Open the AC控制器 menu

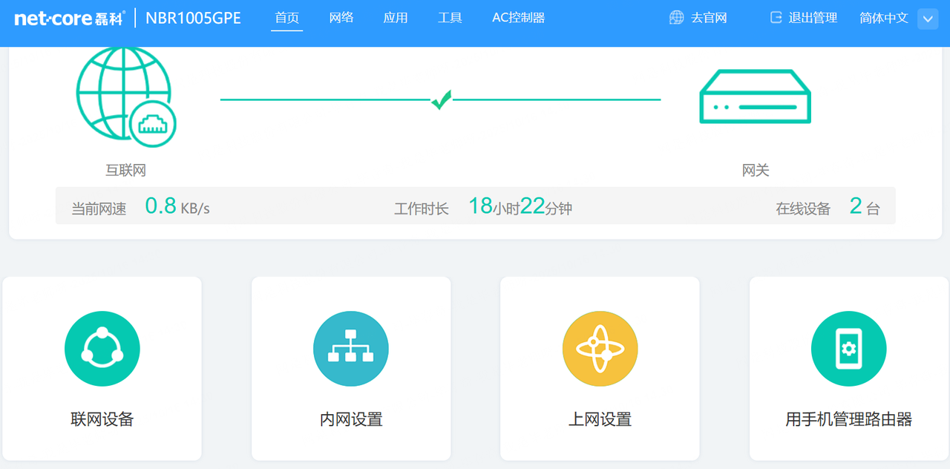(519, 18)
